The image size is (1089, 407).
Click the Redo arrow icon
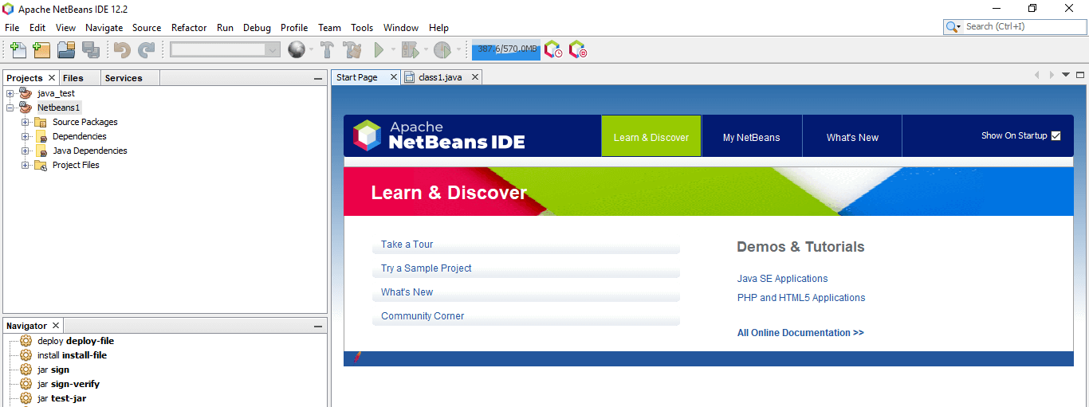[146, 50]
